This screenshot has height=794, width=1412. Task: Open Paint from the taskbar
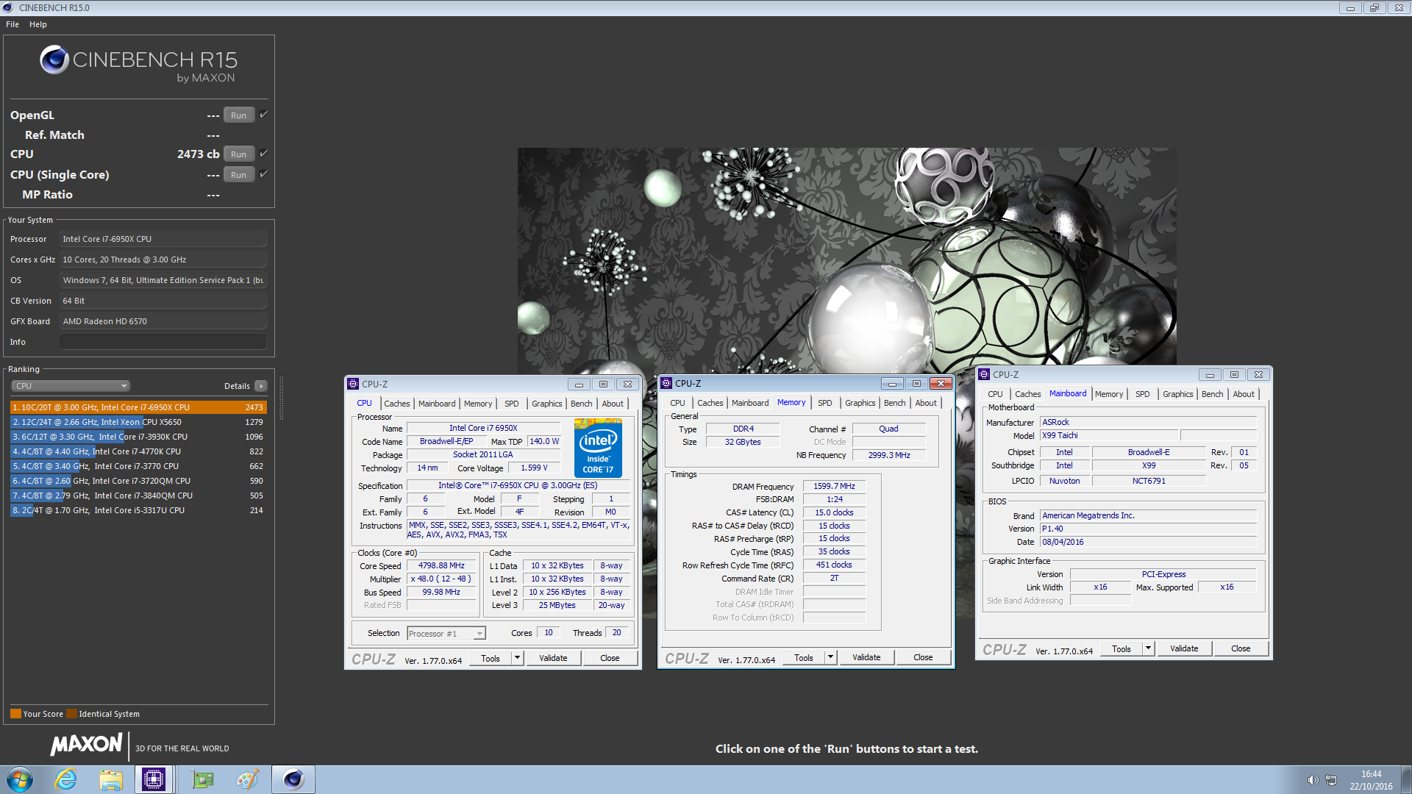[247, 779]
